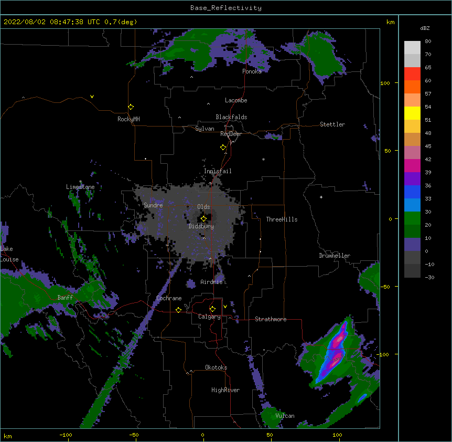Click the blue 36 dBZ legend swatch
Image resolution: width=452 pixels, height=442 pixels.
click(x=412, y=192)
